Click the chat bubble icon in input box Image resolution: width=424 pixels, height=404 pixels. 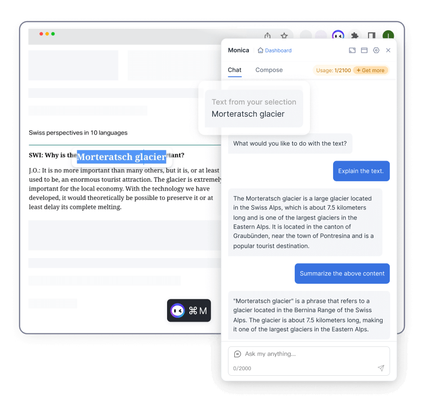click(x=237, y=353)
